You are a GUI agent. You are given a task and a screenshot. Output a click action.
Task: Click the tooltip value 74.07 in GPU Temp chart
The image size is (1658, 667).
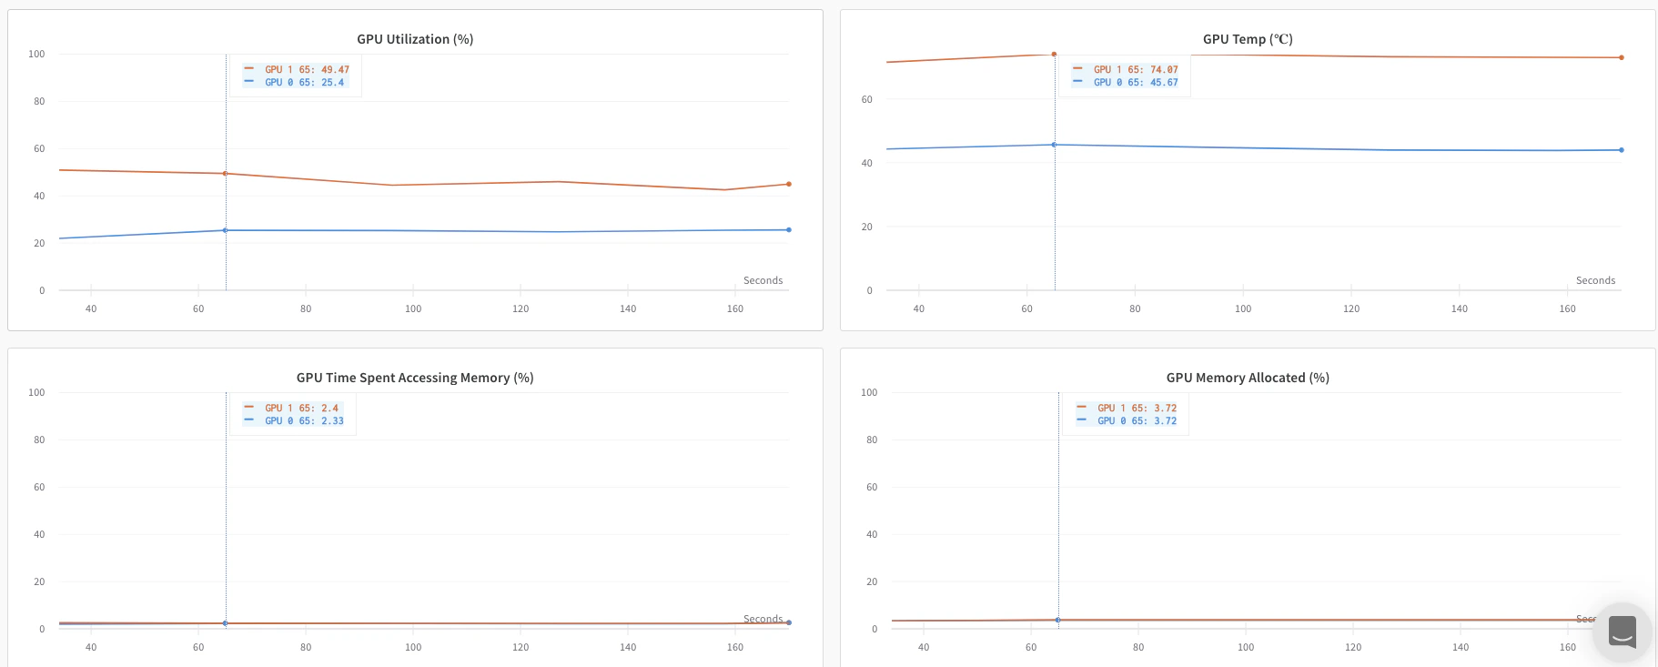tap(1162, 68)
